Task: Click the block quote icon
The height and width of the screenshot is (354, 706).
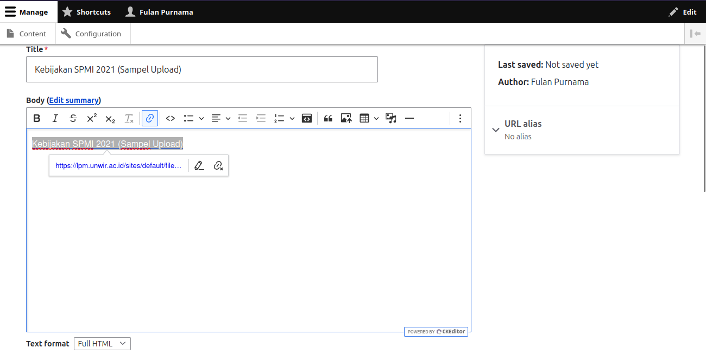Action: click(x=328, y=118)
